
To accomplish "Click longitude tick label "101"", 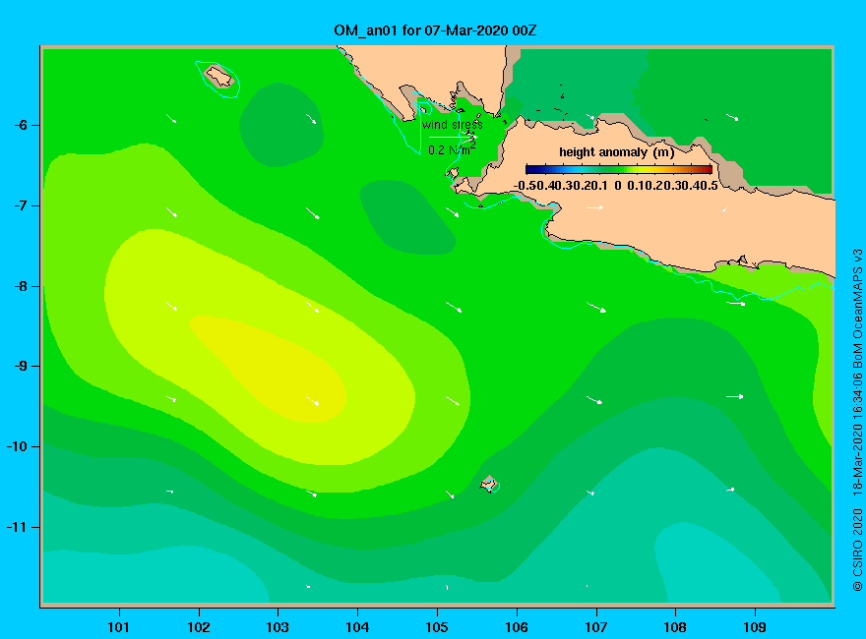I will click(x=118, y=627).
